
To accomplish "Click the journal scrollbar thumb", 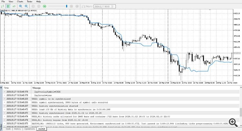I will click(x=241, y=112).
